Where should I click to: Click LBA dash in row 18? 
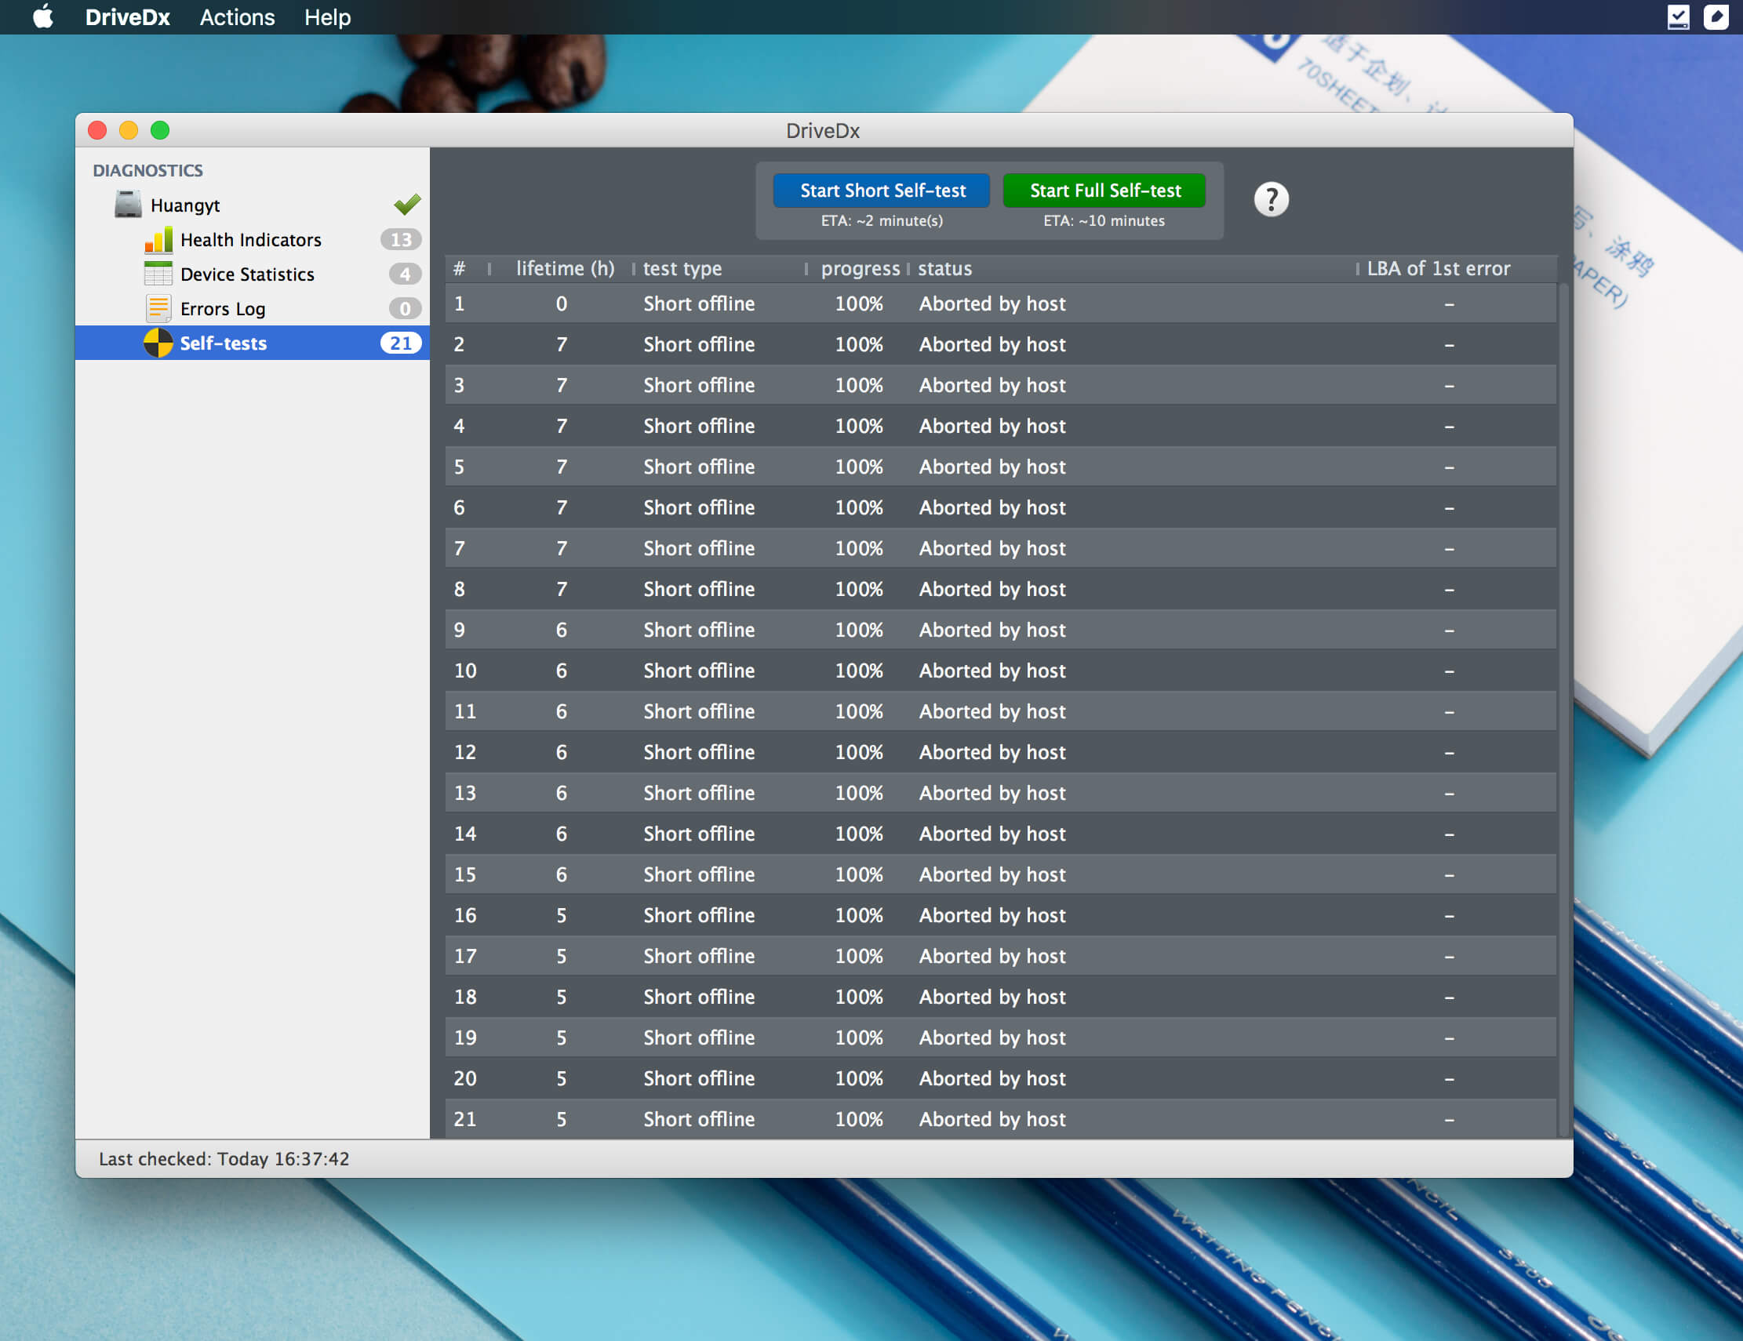1449,998
